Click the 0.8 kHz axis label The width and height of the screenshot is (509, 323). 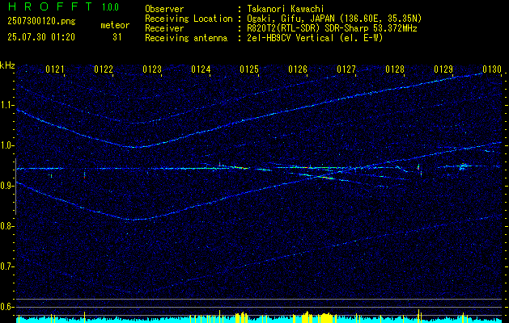click(7, 226)
